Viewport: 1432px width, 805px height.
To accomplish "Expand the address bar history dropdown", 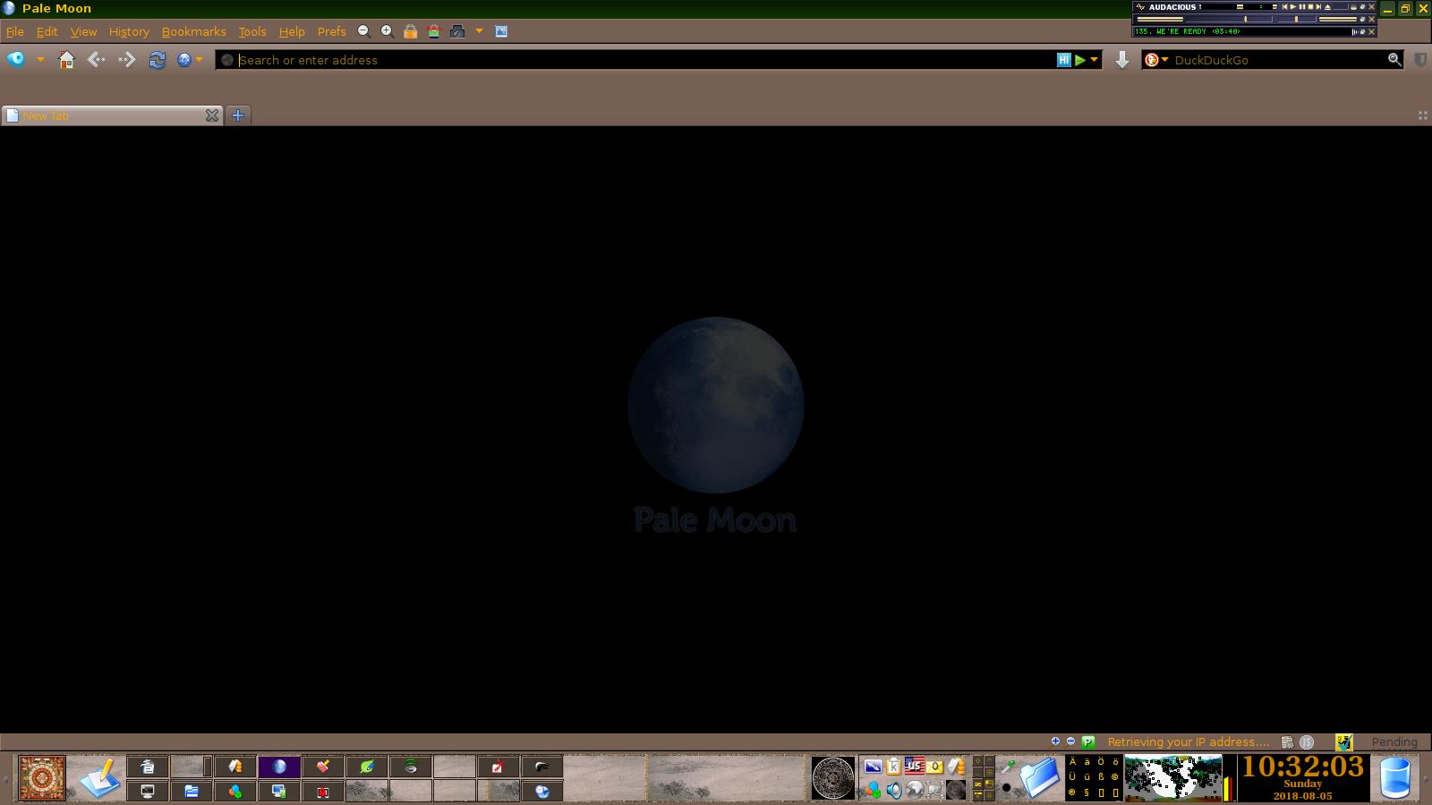I will point(1094,60).
